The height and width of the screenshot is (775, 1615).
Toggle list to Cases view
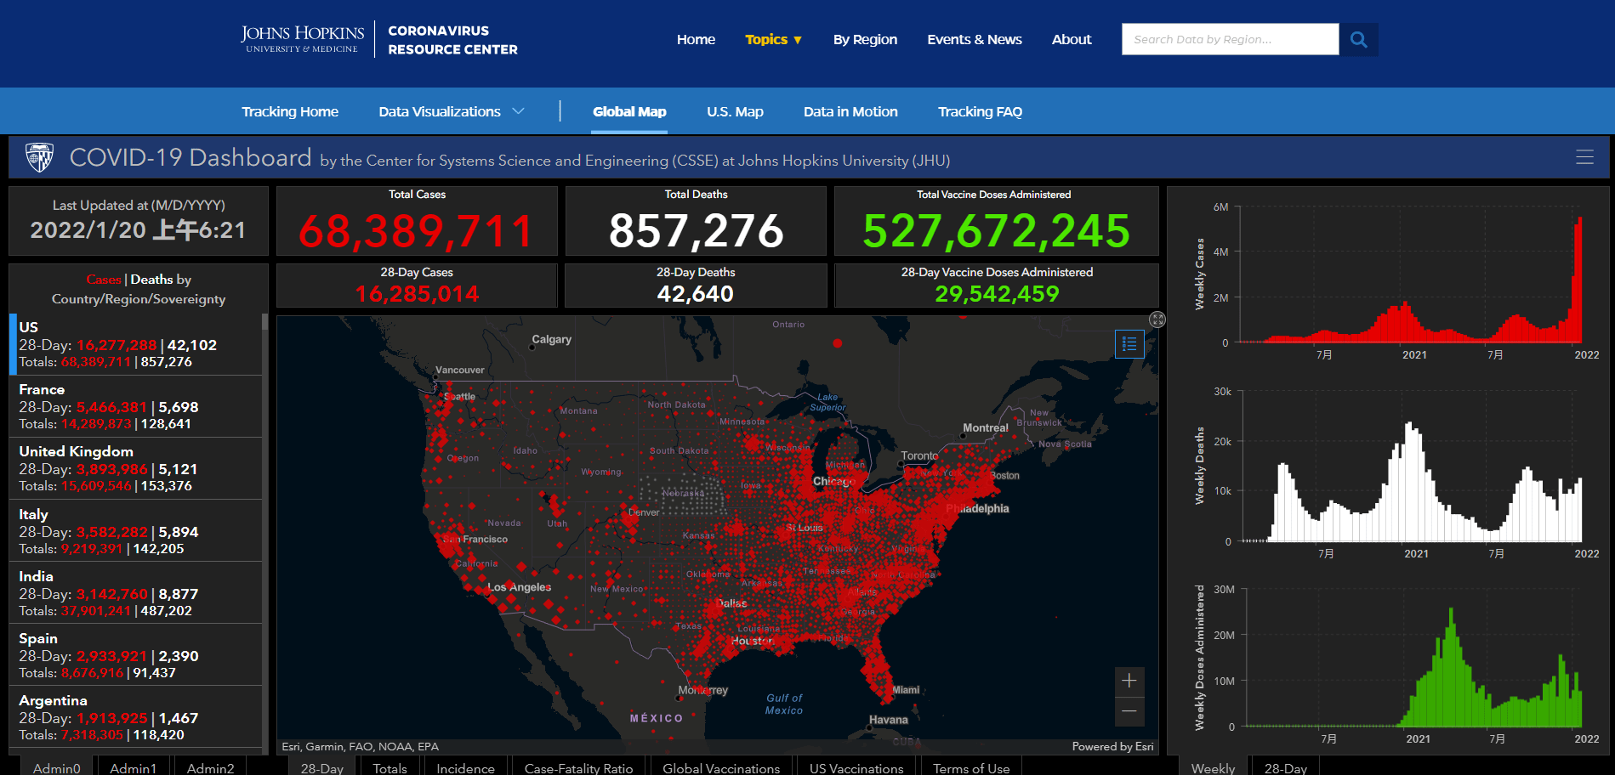pyautogui.click(x=103, y=280)
